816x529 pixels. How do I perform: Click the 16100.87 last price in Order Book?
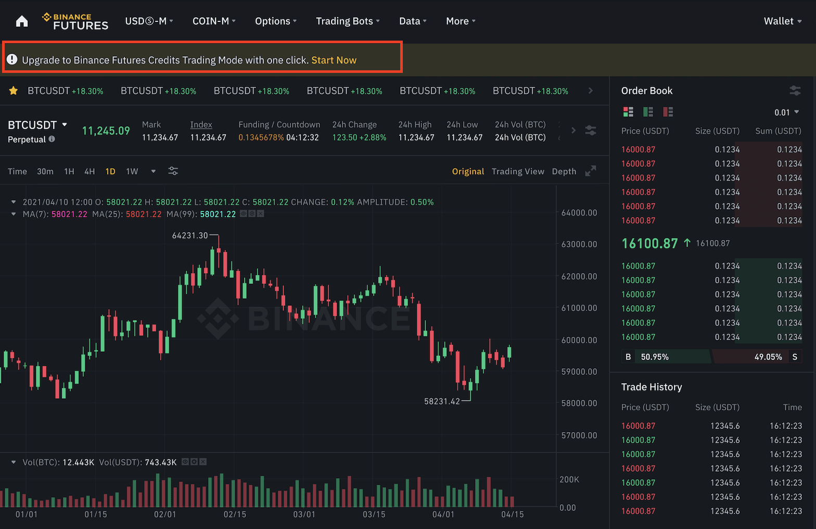click(649, 243)
